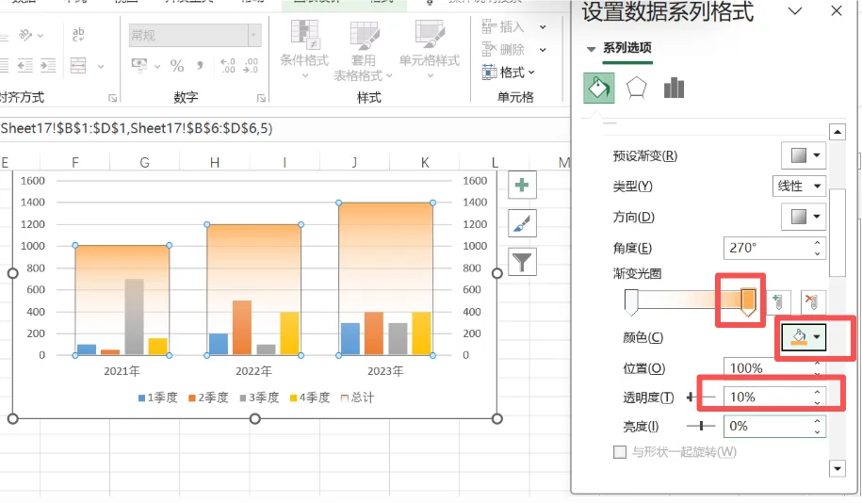Screen dimensions: 862x503
Task: Decrease decimal places
Action: (252, 66)
